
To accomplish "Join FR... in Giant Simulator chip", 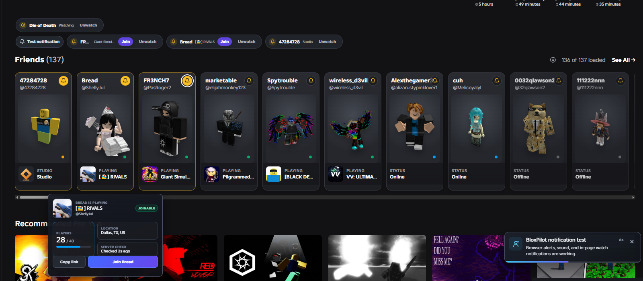I will tap(126, 42).
